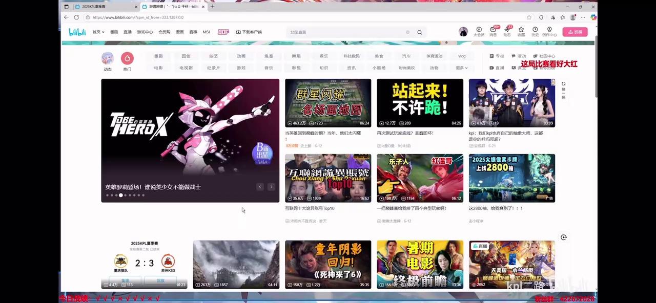This screenshot has height=303, width=656.
Task: Click the red 热门 flame icon
Action: tap(127, 58)
